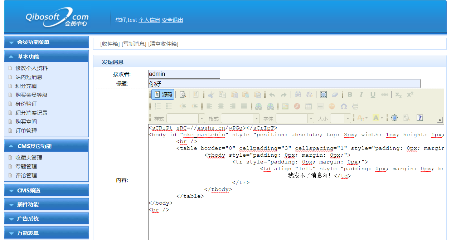
Task: Click the Decrease Indent icon
Action: (x=183, y=106)
